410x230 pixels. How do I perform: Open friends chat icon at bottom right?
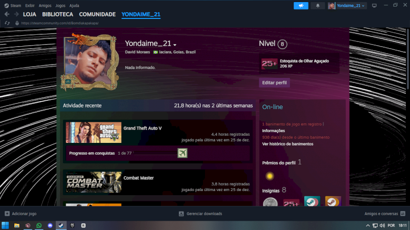403,214
